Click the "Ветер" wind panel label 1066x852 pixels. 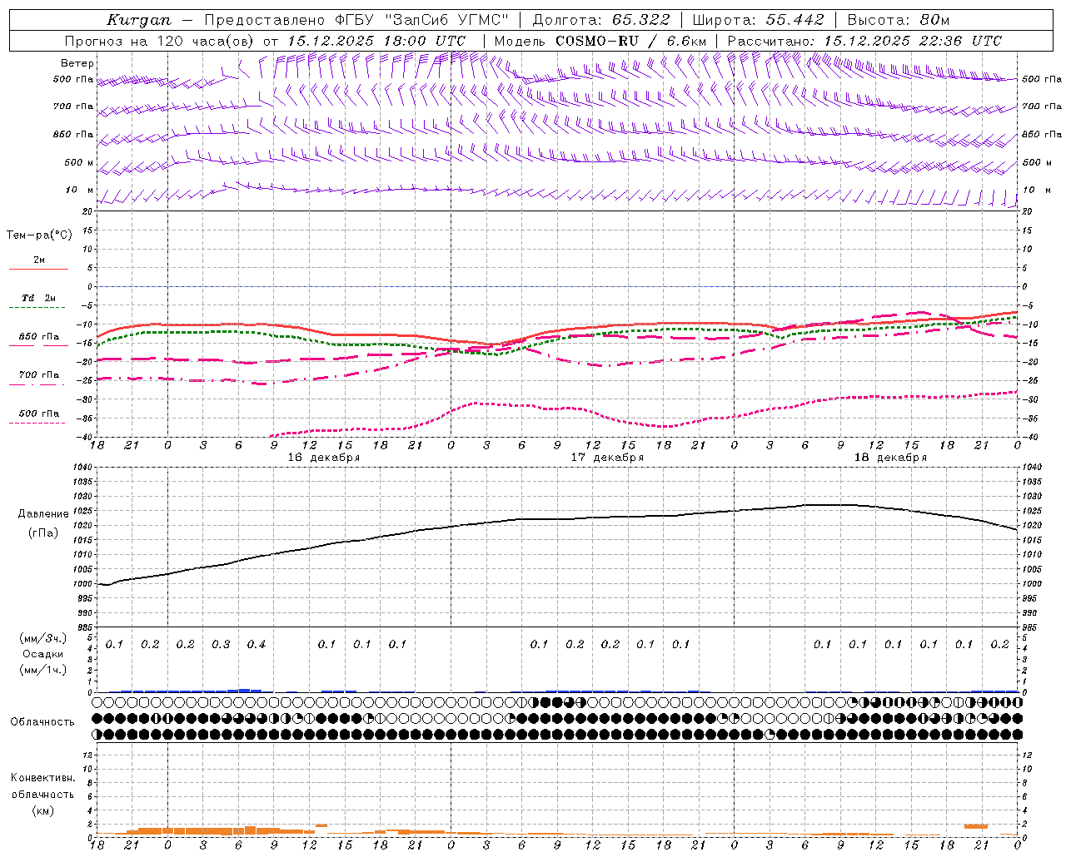click(77, 63)
